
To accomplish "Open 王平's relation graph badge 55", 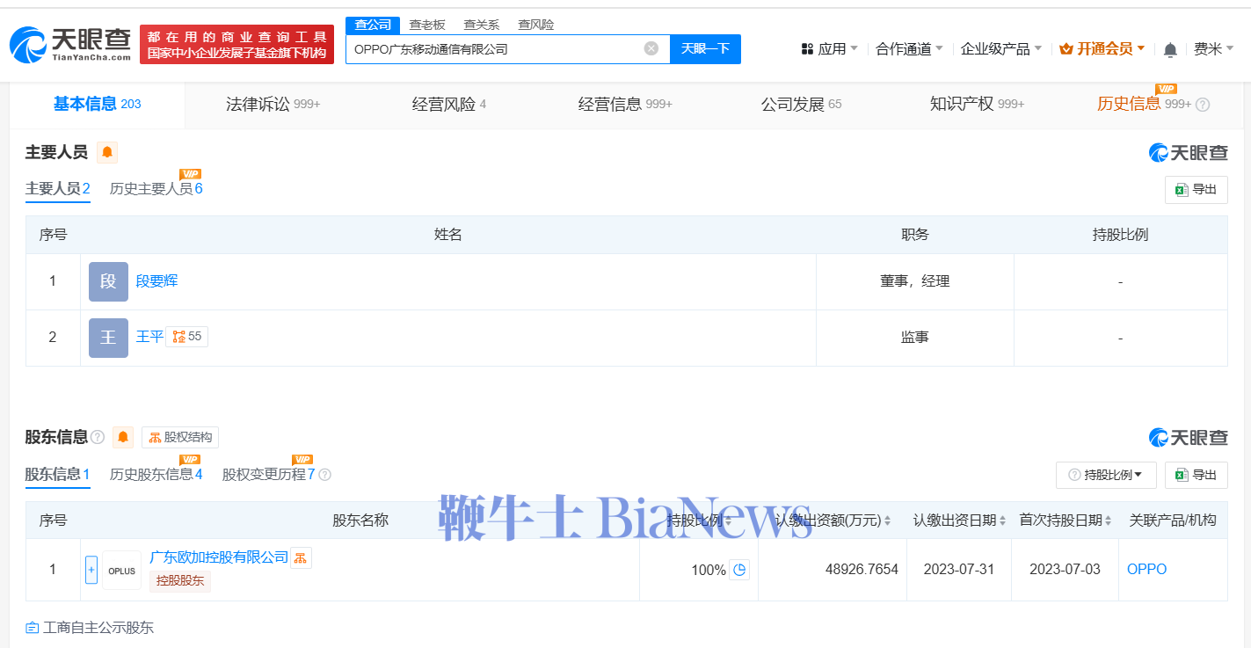I will [x=187, y=337].
